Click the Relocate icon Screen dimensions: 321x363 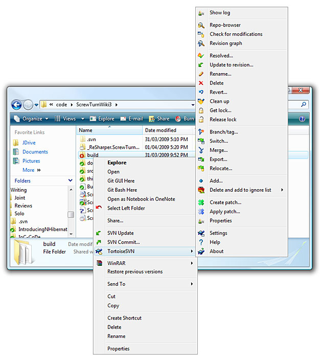click(201, 169)
